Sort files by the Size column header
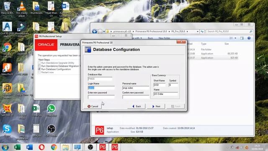268x151 pixels. tap(227, 44)
